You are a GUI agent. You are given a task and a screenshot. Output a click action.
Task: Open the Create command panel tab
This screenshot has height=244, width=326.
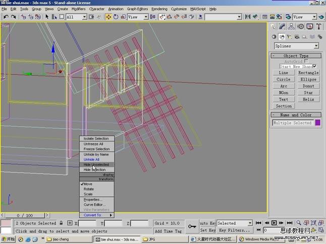coord(273,27)
